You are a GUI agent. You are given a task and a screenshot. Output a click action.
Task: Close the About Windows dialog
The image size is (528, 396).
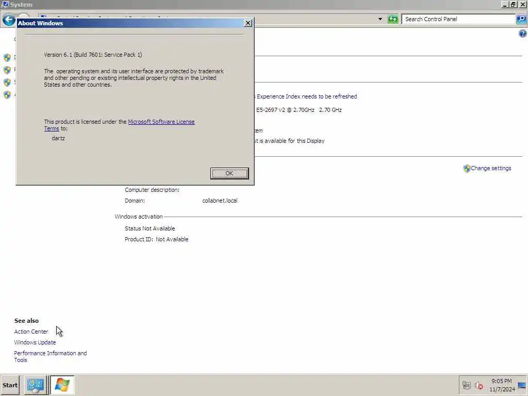pyautogui.click(x=248, y=23)
